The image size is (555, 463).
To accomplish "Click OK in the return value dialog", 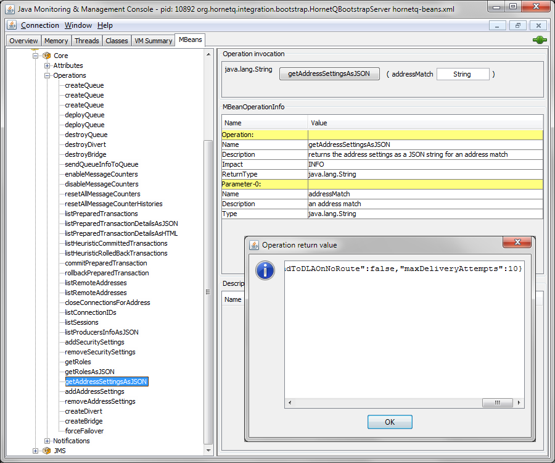I will [x=390, y=422].
